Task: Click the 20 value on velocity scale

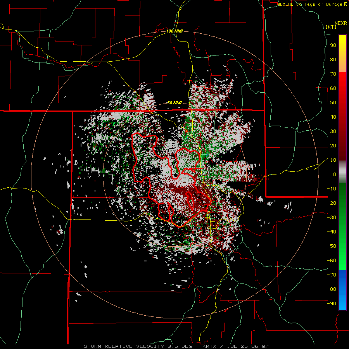Action: pos(333,146)
